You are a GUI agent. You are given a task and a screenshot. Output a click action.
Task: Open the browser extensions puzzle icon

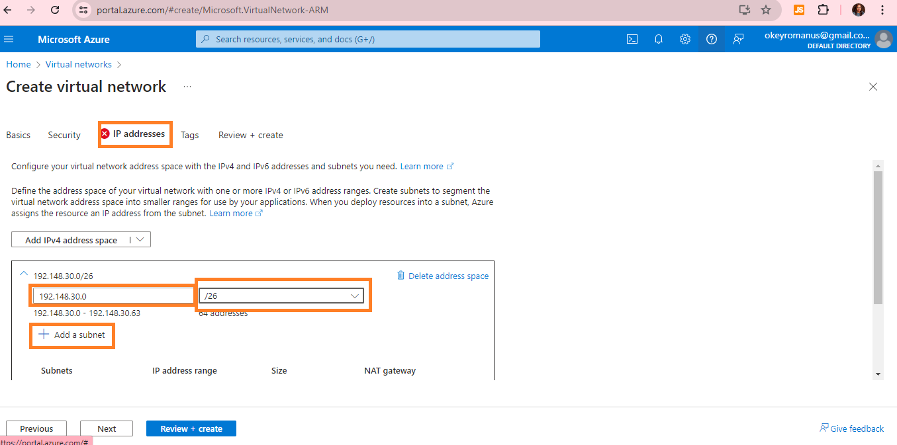823,10
